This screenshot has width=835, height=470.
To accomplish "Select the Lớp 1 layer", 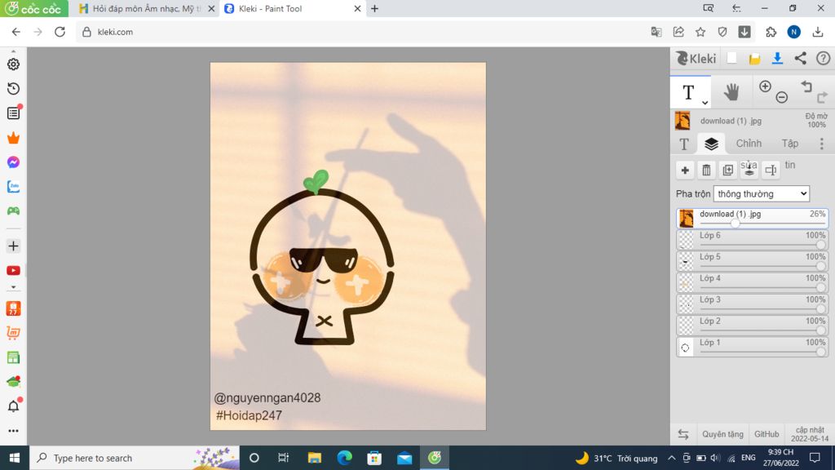I will pyautogui.click(x=752, y=347).
